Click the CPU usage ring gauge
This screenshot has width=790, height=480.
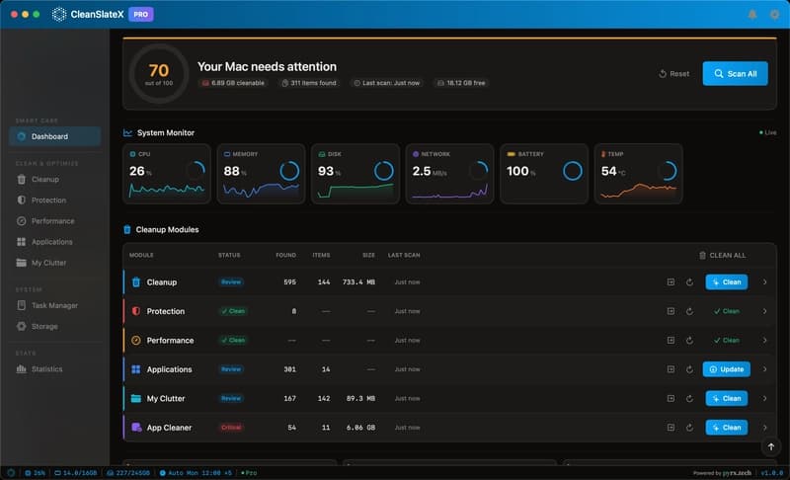tap(195, 171)
